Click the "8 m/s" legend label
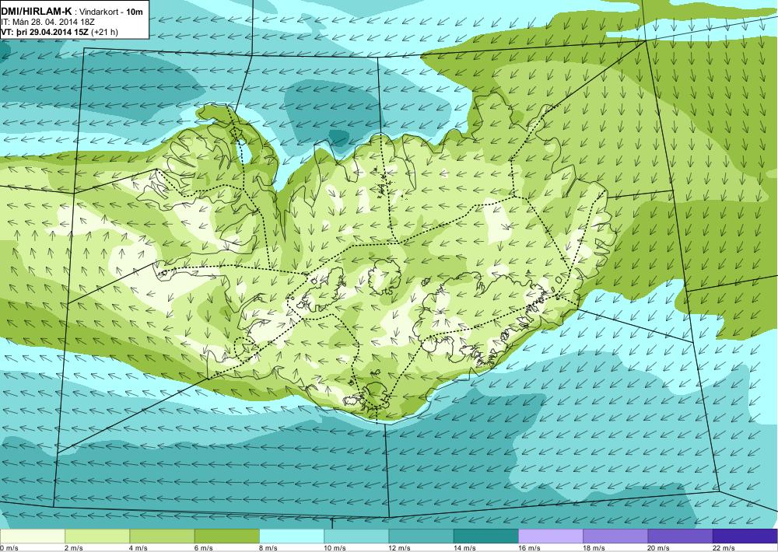Viewport: 778px width, 552px height. 268,548
